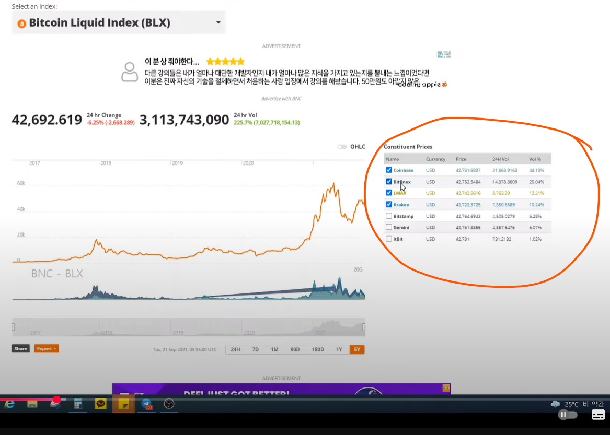Click the ad choices icon on top ad
The width and height of the screenshot is (610, 435).
point(444,54)
